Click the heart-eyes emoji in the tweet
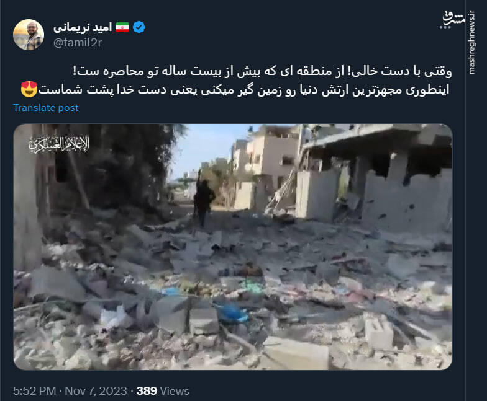This screenshot has height=401, width=487. pos(29,89)
